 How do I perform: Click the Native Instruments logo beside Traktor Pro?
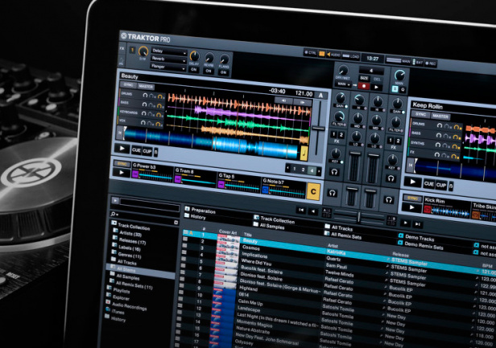tap(124, 36)
